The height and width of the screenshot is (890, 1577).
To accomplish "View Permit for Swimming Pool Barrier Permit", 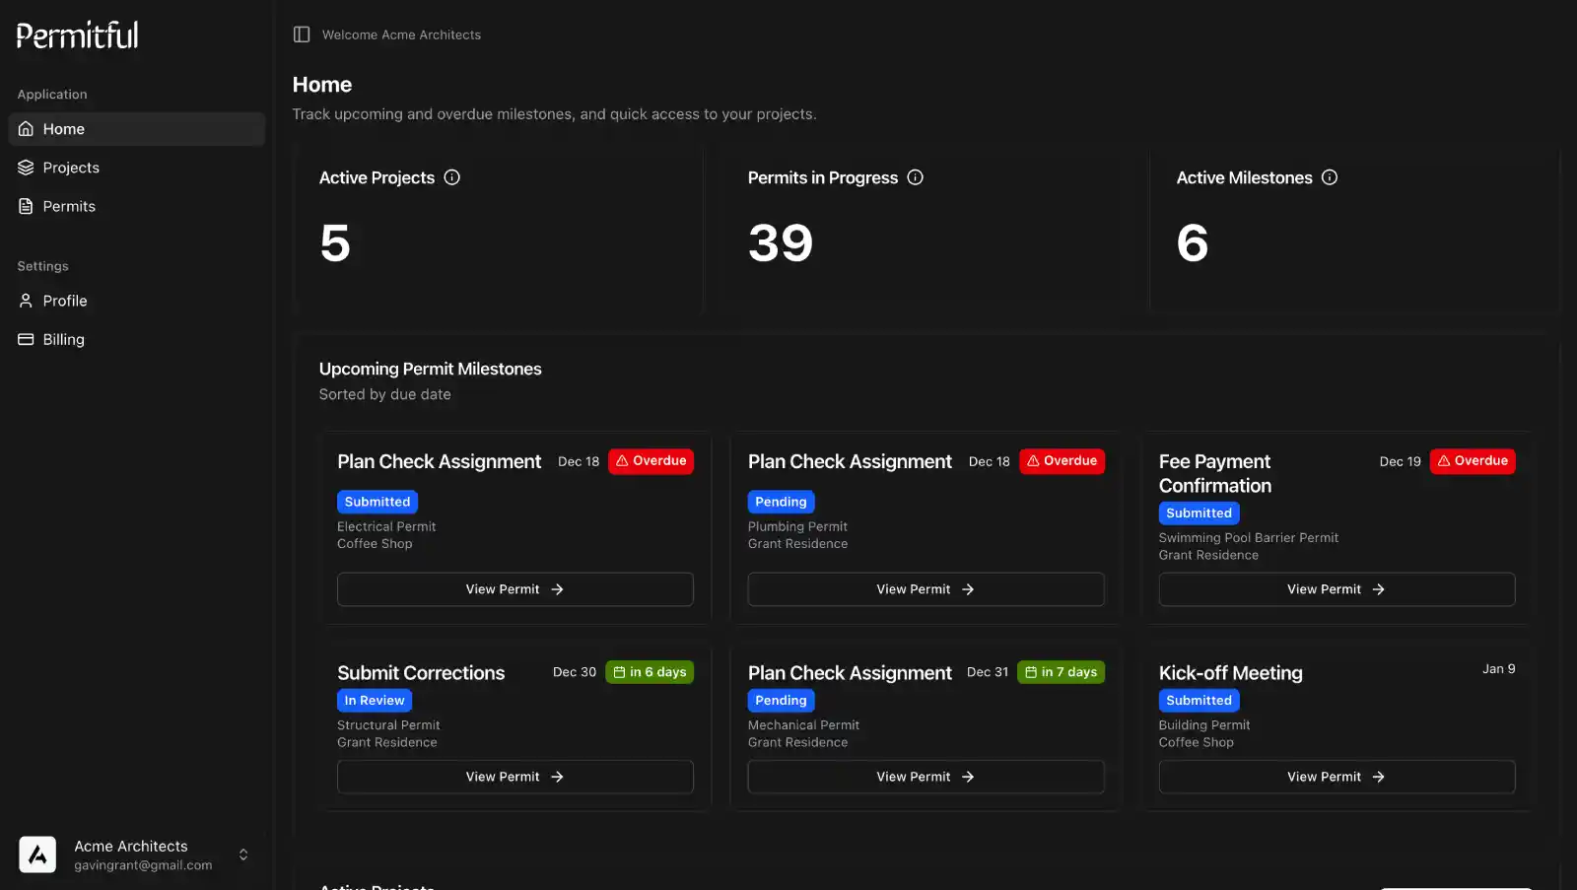I will (1337, 589).
